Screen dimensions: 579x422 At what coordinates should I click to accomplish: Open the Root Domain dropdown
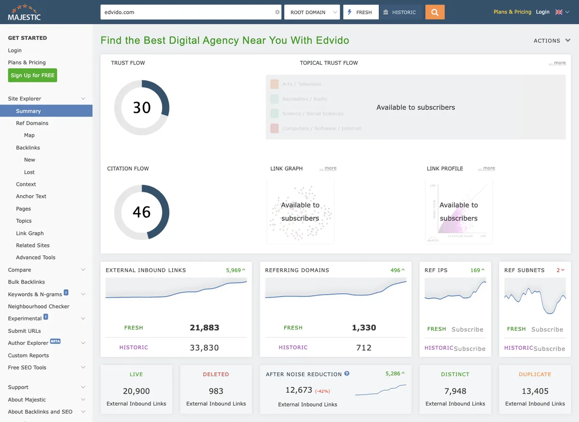click(x=313, y=12)
